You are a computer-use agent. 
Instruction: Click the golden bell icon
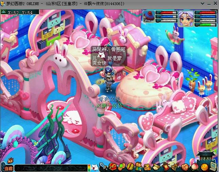point(175,167)
